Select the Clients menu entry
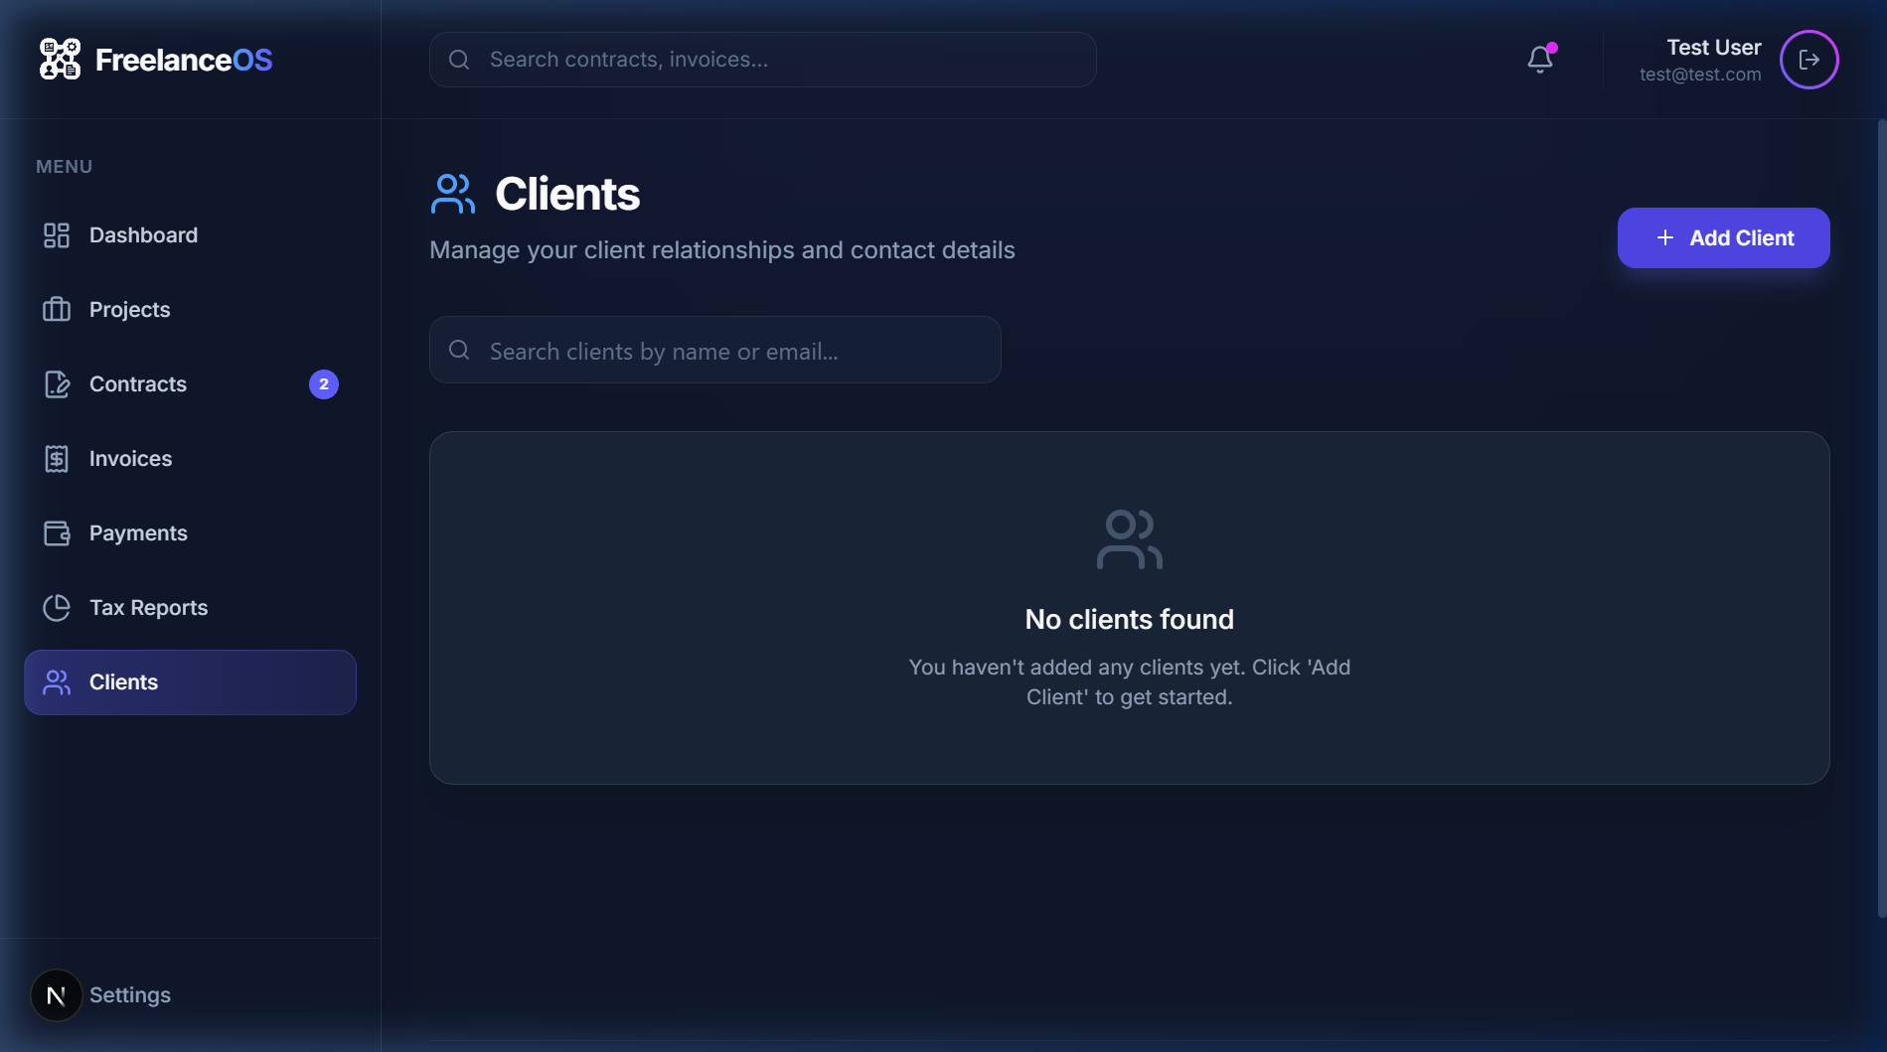The image size is (1887, 1052). coord(123,682)
